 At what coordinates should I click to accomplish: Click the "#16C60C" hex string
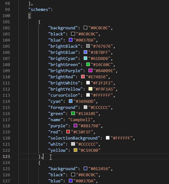click(102, 65)
